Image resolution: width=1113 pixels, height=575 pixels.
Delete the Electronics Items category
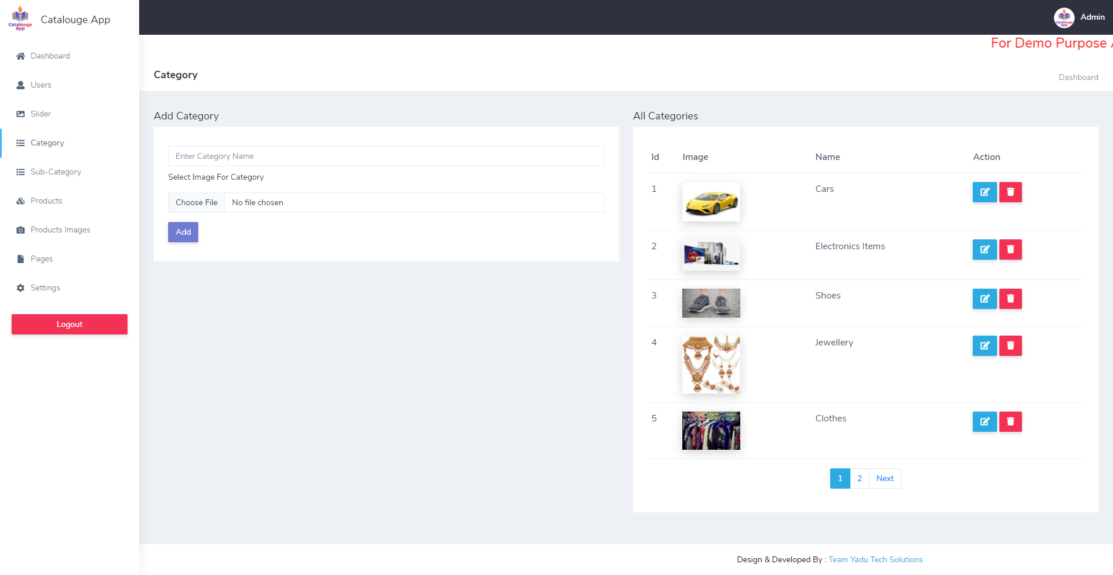(x=1010, y=249)
